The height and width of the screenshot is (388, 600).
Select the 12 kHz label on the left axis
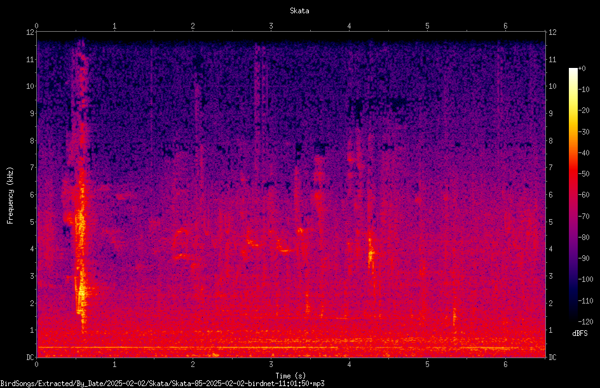(x=31, y=32)
